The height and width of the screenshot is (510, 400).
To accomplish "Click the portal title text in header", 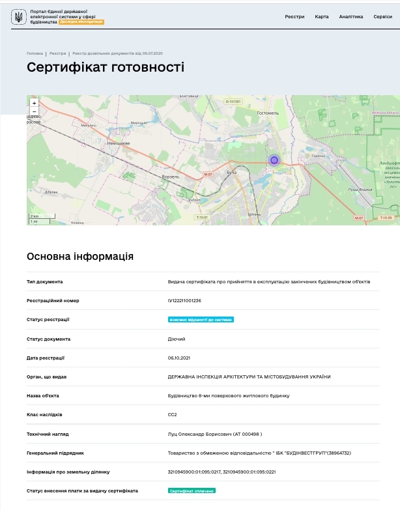I will [63, 16].
